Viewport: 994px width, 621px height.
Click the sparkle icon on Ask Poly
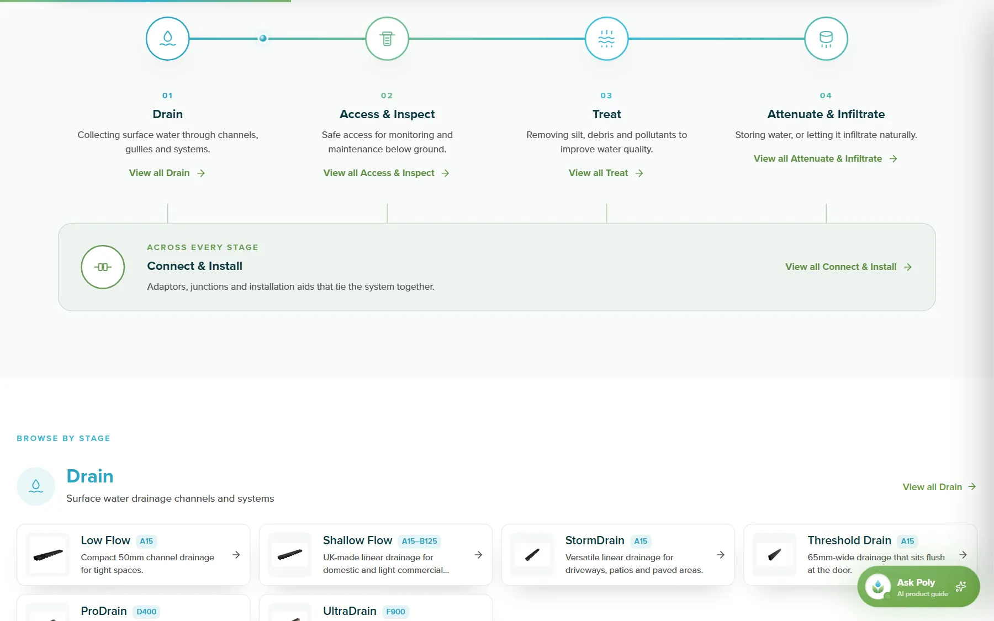pyautogui.click(x=961, y=586)
